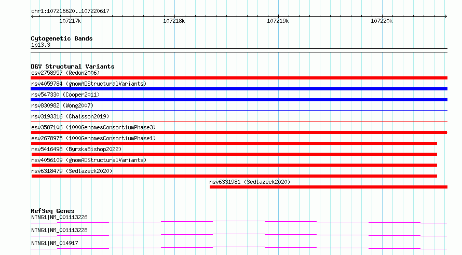Click the red bar under esv2678975
Image resolution: width=462 pixels, height=255 pixels.
pyautogui.click(x=234, y=143)
